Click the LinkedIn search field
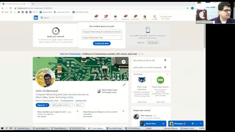The width and height of the screenshot is (235, 132). pyautogui.click(x=57, y=18)
